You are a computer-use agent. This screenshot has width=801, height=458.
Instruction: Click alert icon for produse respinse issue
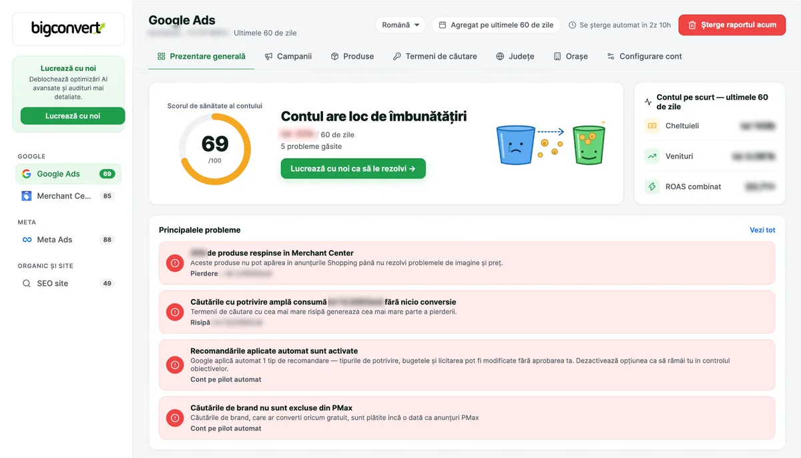point(175,263)
